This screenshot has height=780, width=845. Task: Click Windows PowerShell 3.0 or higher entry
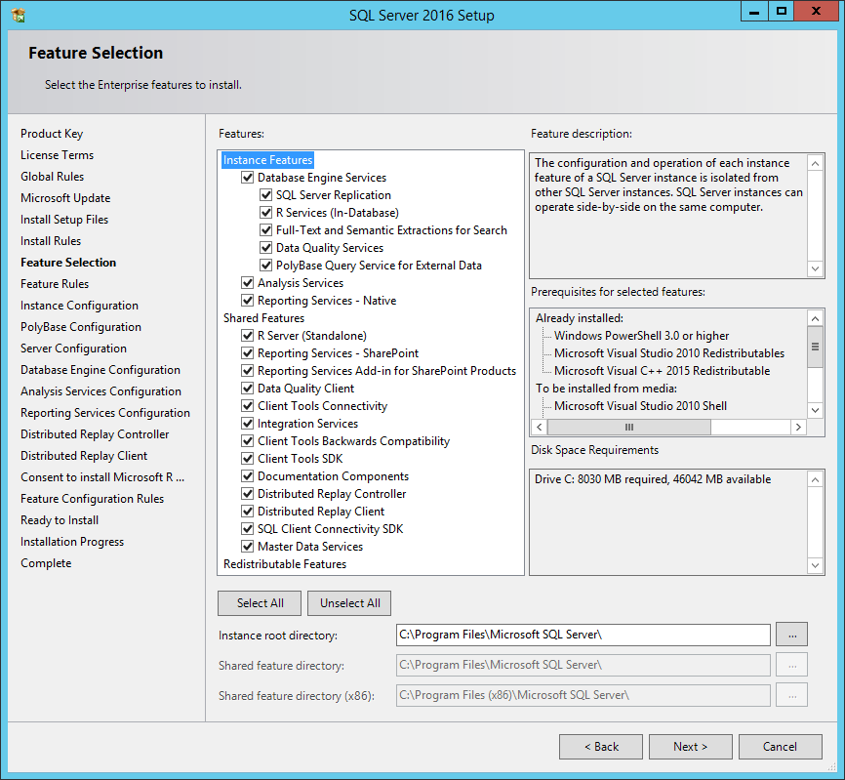[x=641, y=336]
